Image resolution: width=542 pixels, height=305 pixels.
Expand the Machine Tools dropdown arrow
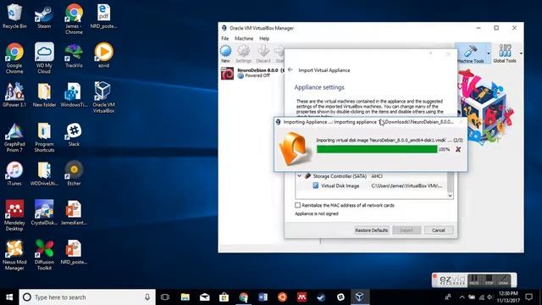coord(489,53)
